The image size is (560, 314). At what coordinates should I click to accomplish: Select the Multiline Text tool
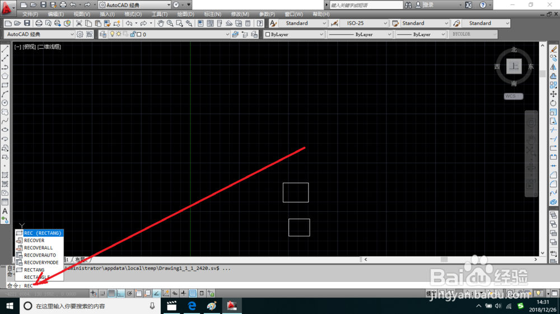point(5,211)
